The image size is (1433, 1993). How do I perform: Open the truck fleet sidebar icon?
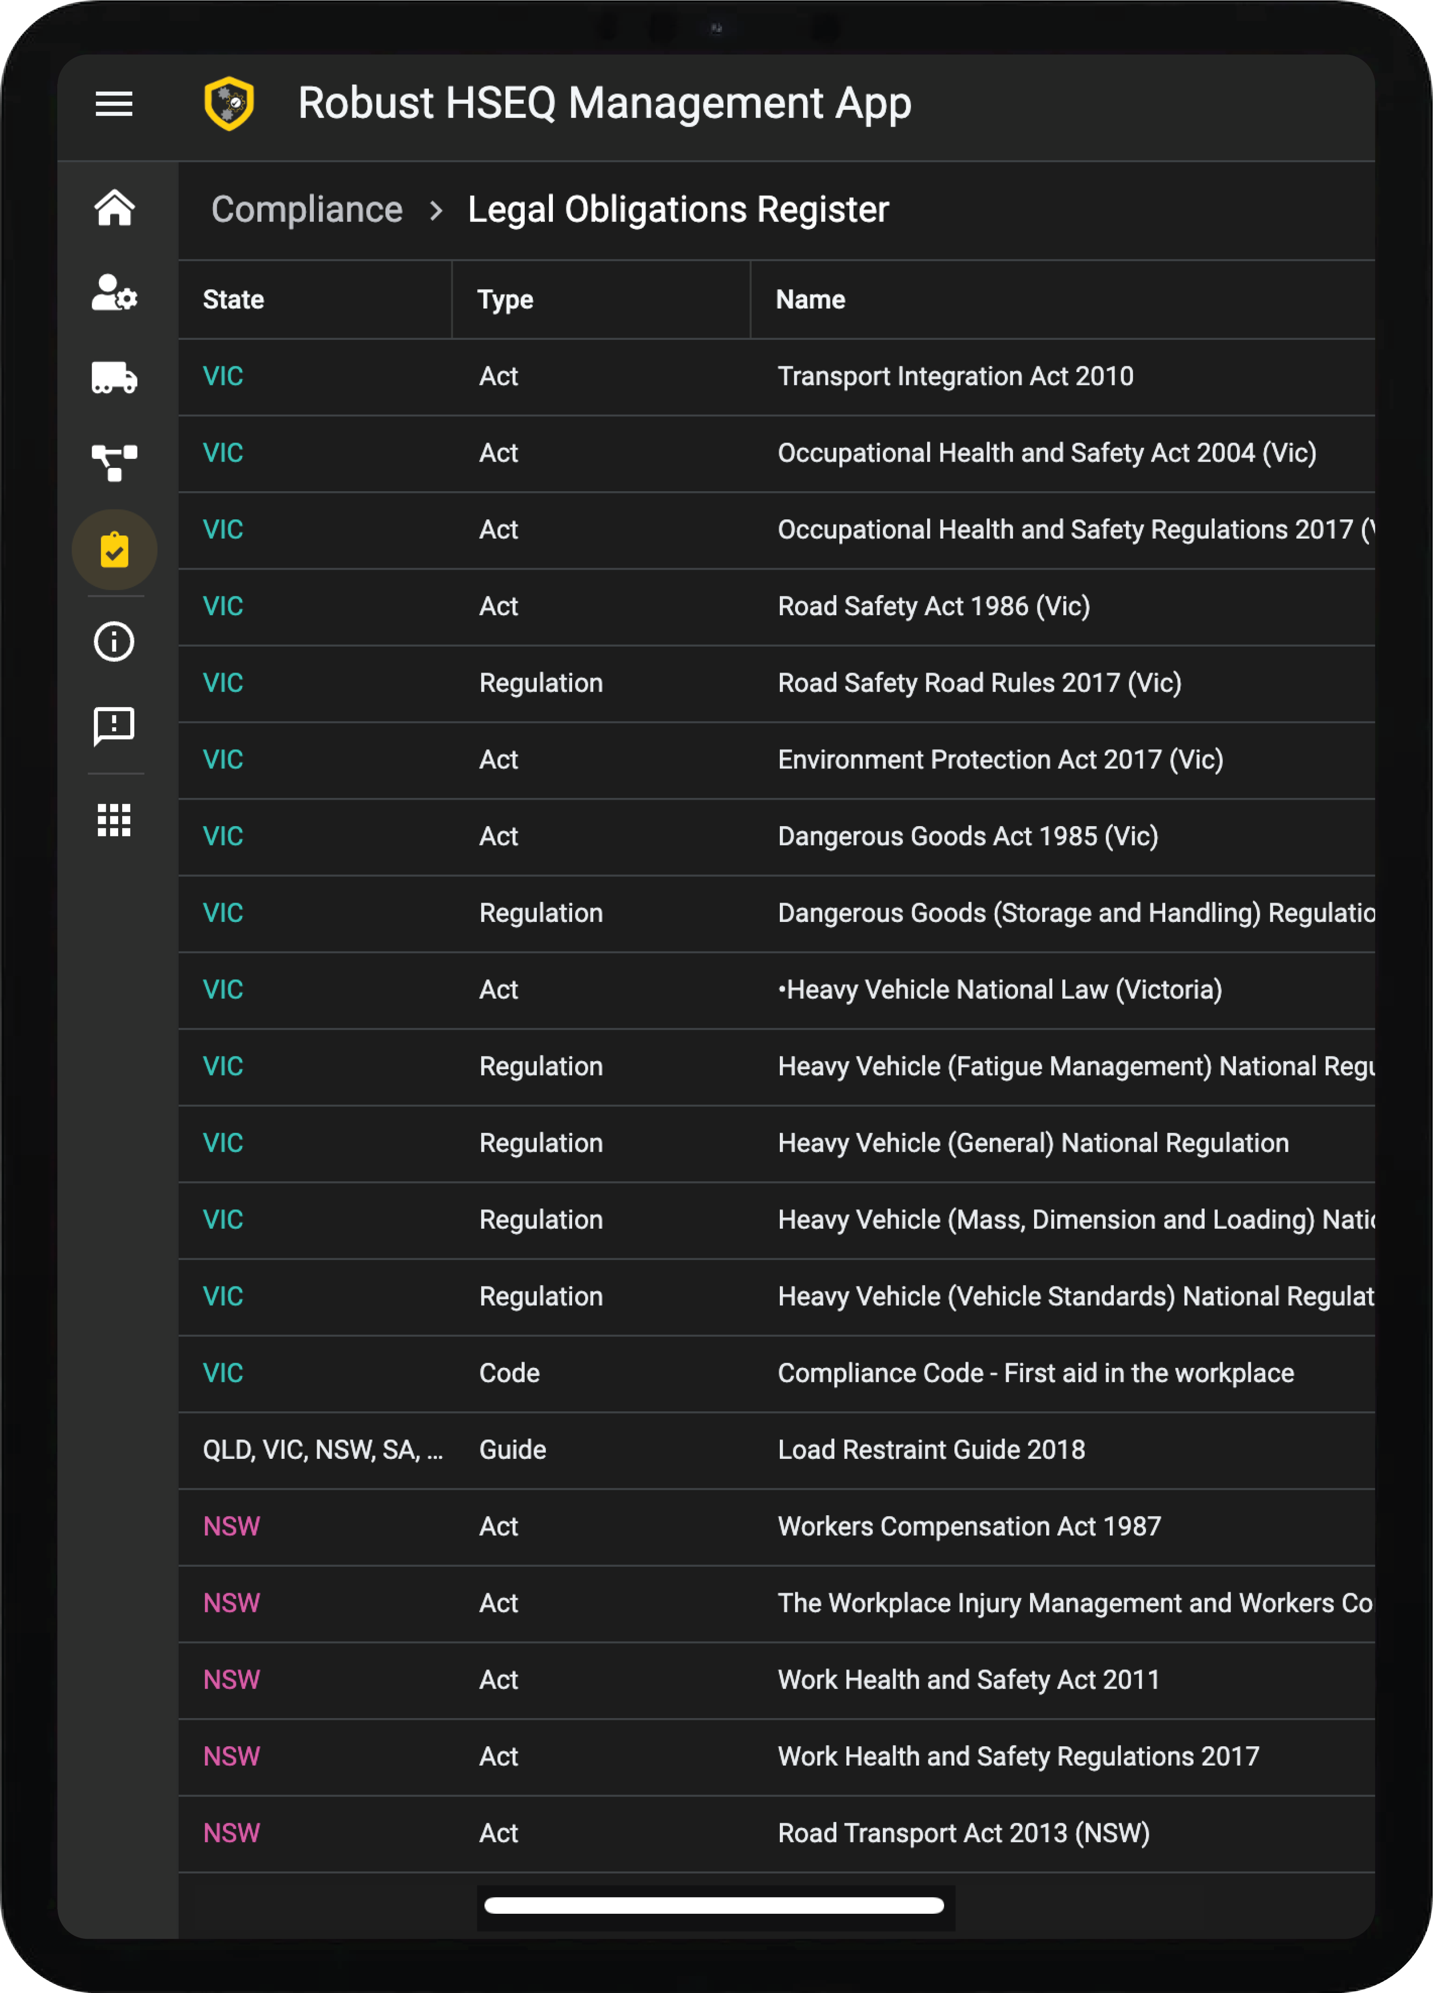click(x=114, y=377)
